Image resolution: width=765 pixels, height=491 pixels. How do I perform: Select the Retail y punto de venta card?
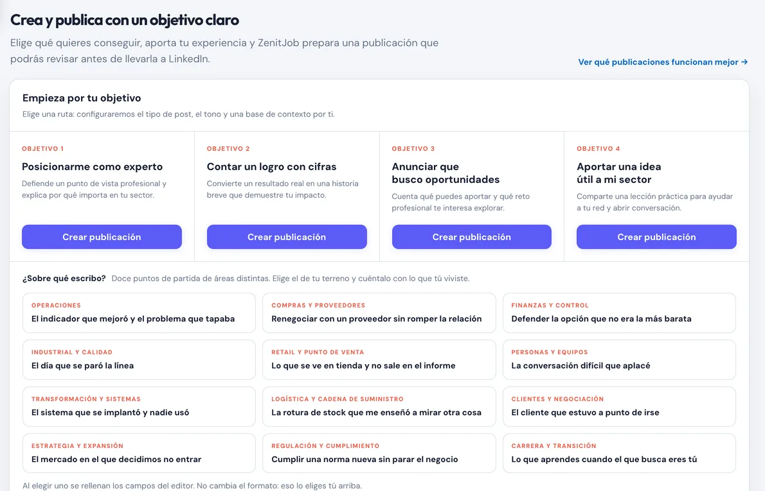click(379, 359)
